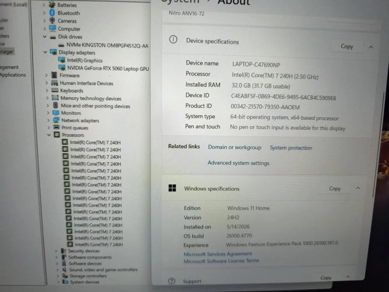The height and width of the screenshot is (292, 389).
Task: Copy the Support information
Action: [326, 278]
